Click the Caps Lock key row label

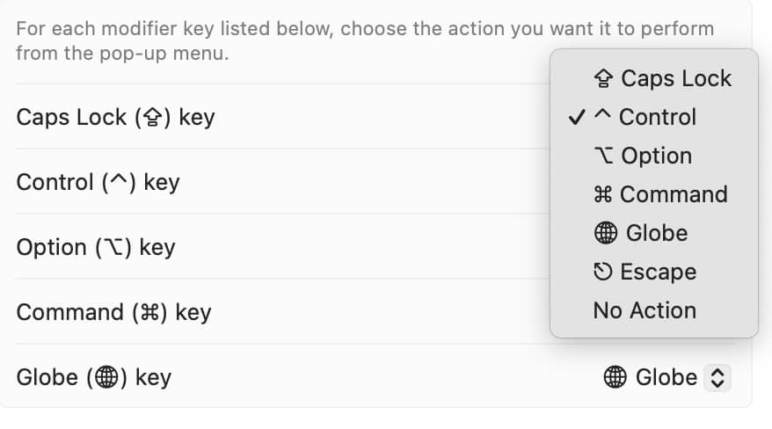(x=116, y=117)
